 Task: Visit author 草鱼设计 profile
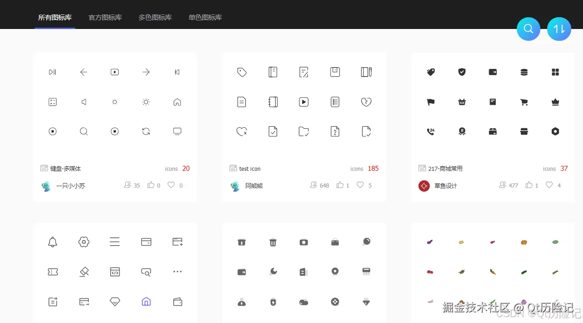(x=446, y=186)
